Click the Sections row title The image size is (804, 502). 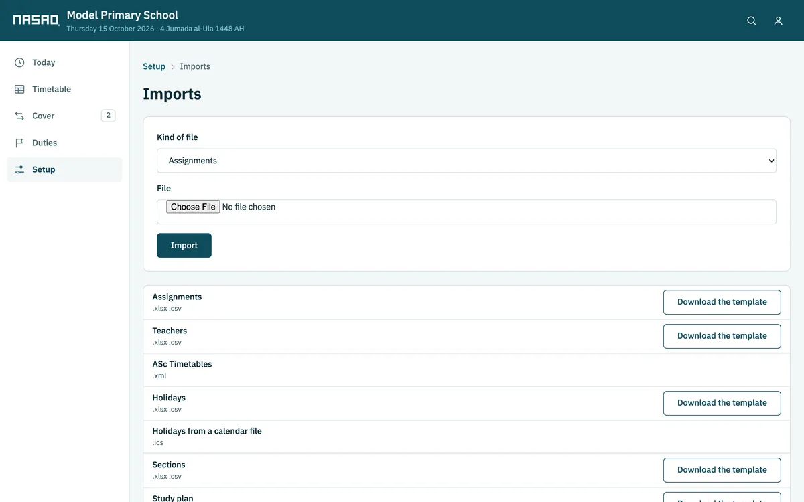coord(169,465)
